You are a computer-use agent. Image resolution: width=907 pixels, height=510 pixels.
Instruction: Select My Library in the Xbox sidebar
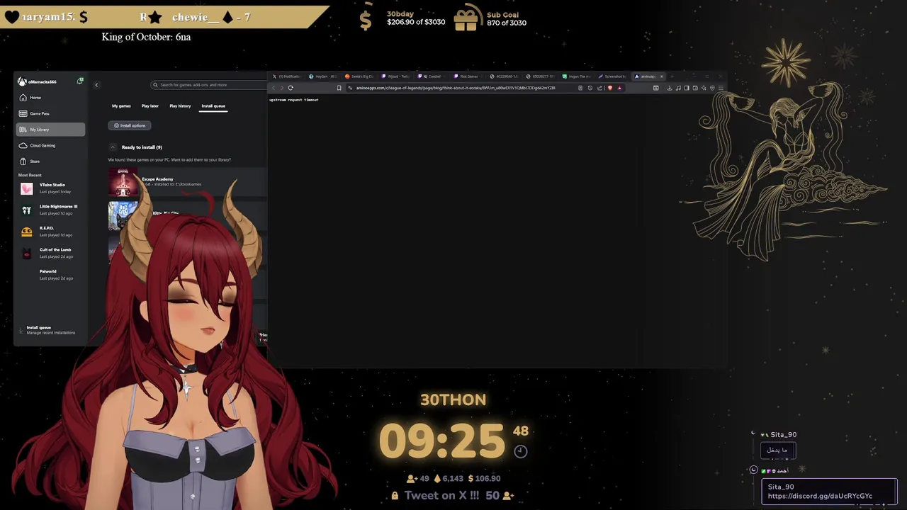[50, 130]
